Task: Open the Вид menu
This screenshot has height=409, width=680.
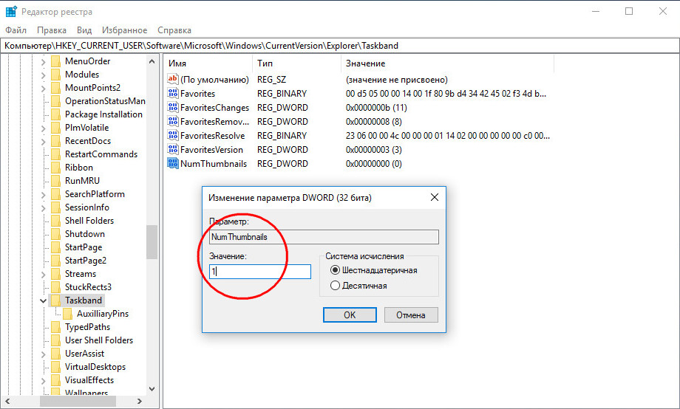Action: click(84, 30)
